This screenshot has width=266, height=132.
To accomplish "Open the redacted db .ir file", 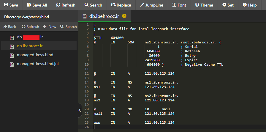I will pyautogui.click(x=30, y=37).
